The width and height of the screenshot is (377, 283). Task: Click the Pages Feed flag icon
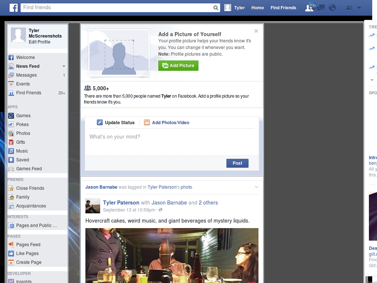click(x=11, y=245)
